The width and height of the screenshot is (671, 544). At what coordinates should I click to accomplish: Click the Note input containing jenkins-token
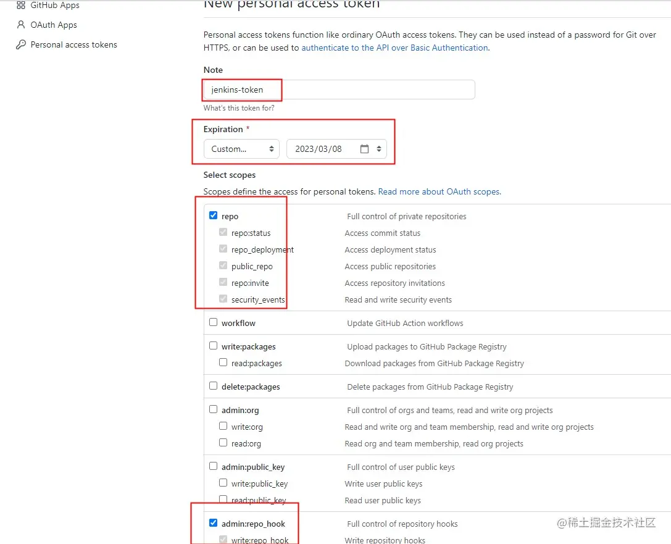(x=339, y=90)
